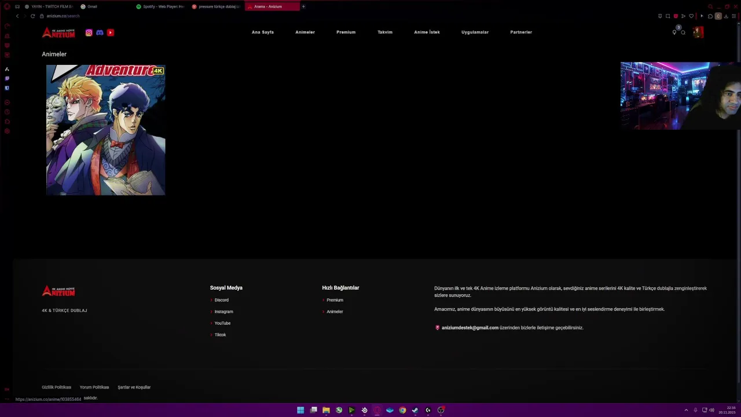Open browser extensions cube icon
The width and height of the screenshot is (741, 417).
(710, 16)
